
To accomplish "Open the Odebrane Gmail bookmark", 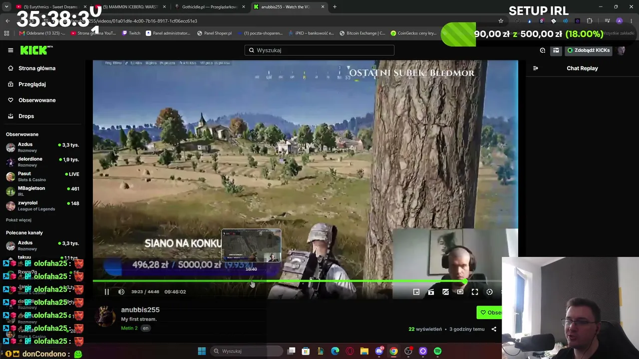I will click(42, 33).
